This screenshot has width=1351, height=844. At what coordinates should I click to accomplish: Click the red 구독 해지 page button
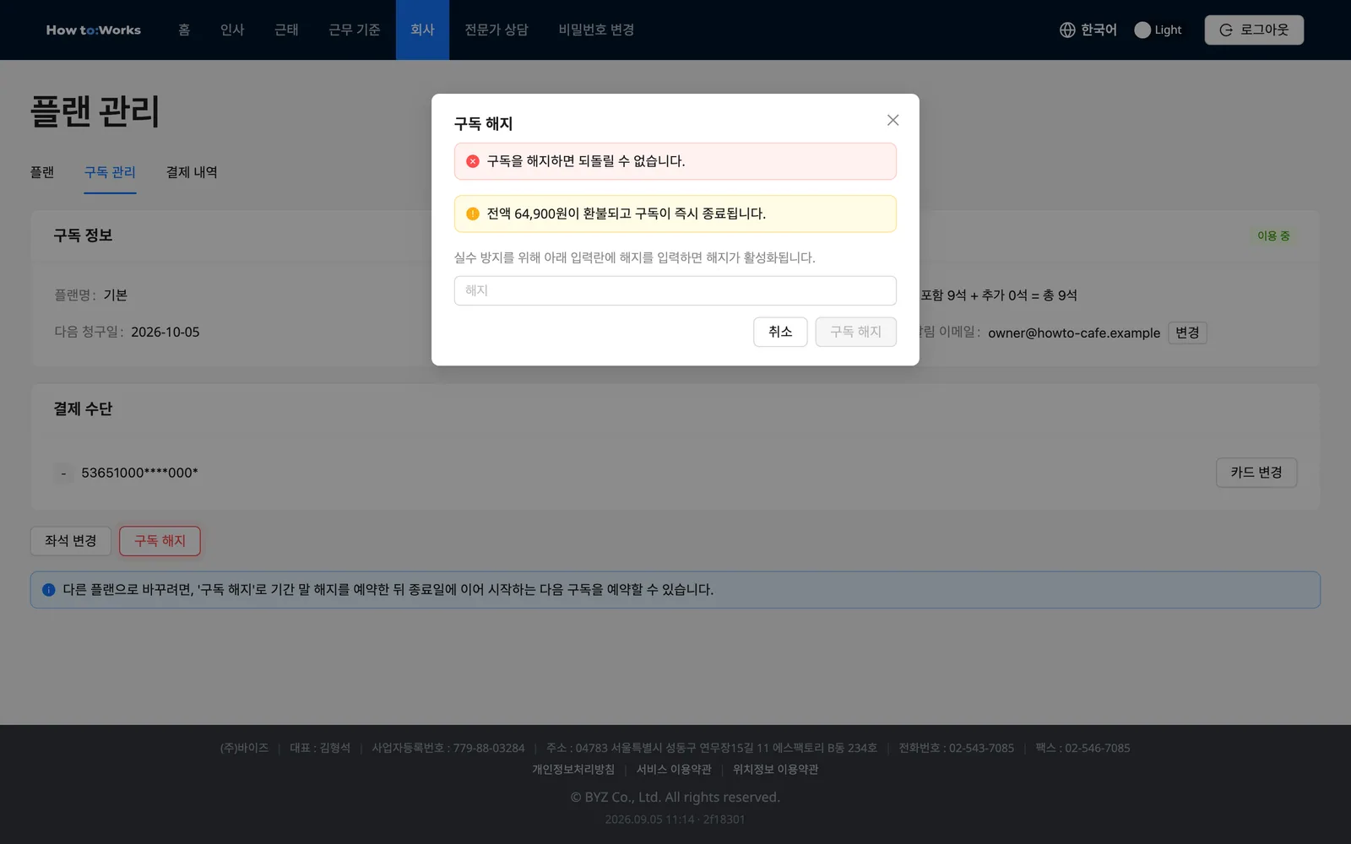(160, 541)
